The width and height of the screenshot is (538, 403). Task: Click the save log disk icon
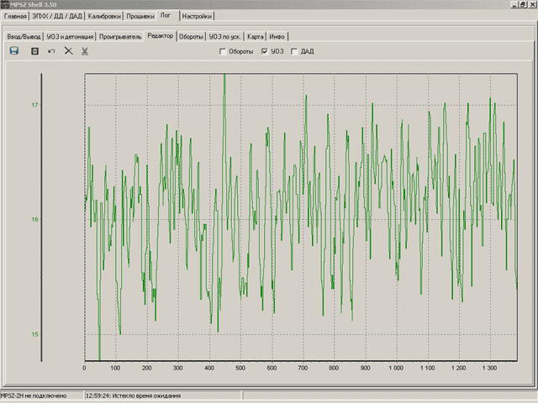14,51
